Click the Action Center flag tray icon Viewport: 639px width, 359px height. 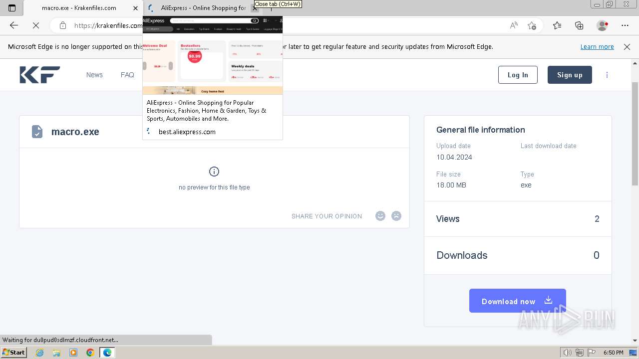click(591, 353)
